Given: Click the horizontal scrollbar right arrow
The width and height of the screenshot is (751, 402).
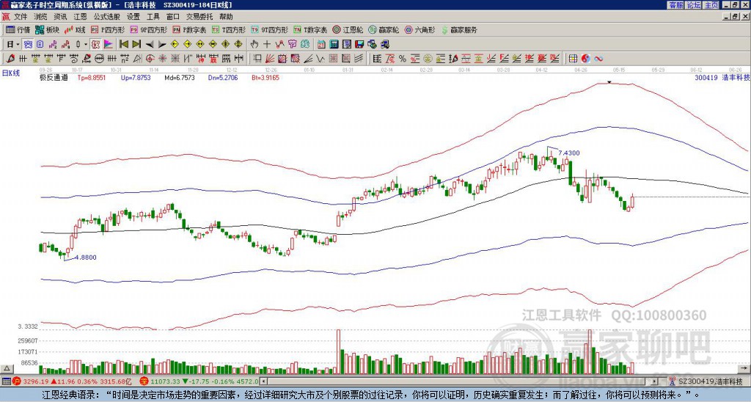Looking at the screenshot, I should pyautogui.click(x=654, y=381).
